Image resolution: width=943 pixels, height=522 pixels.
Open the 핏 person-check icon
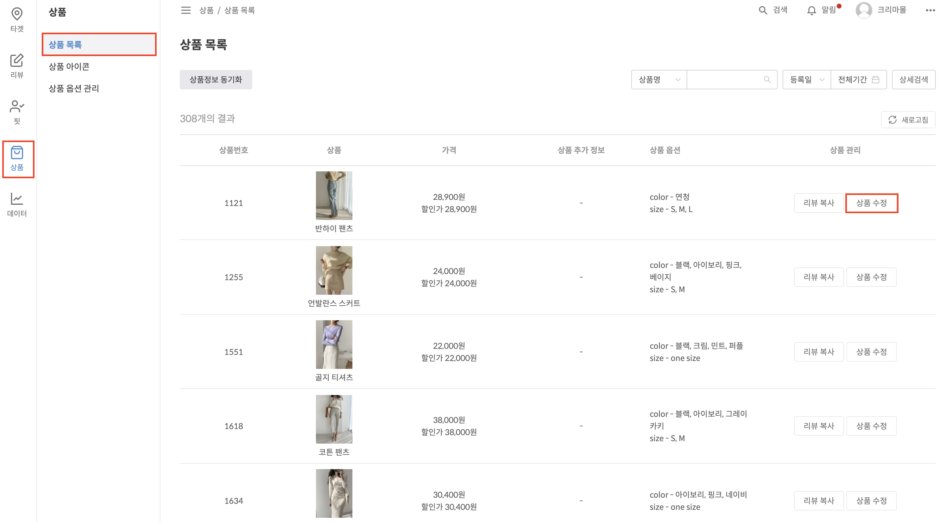point(17,107)
